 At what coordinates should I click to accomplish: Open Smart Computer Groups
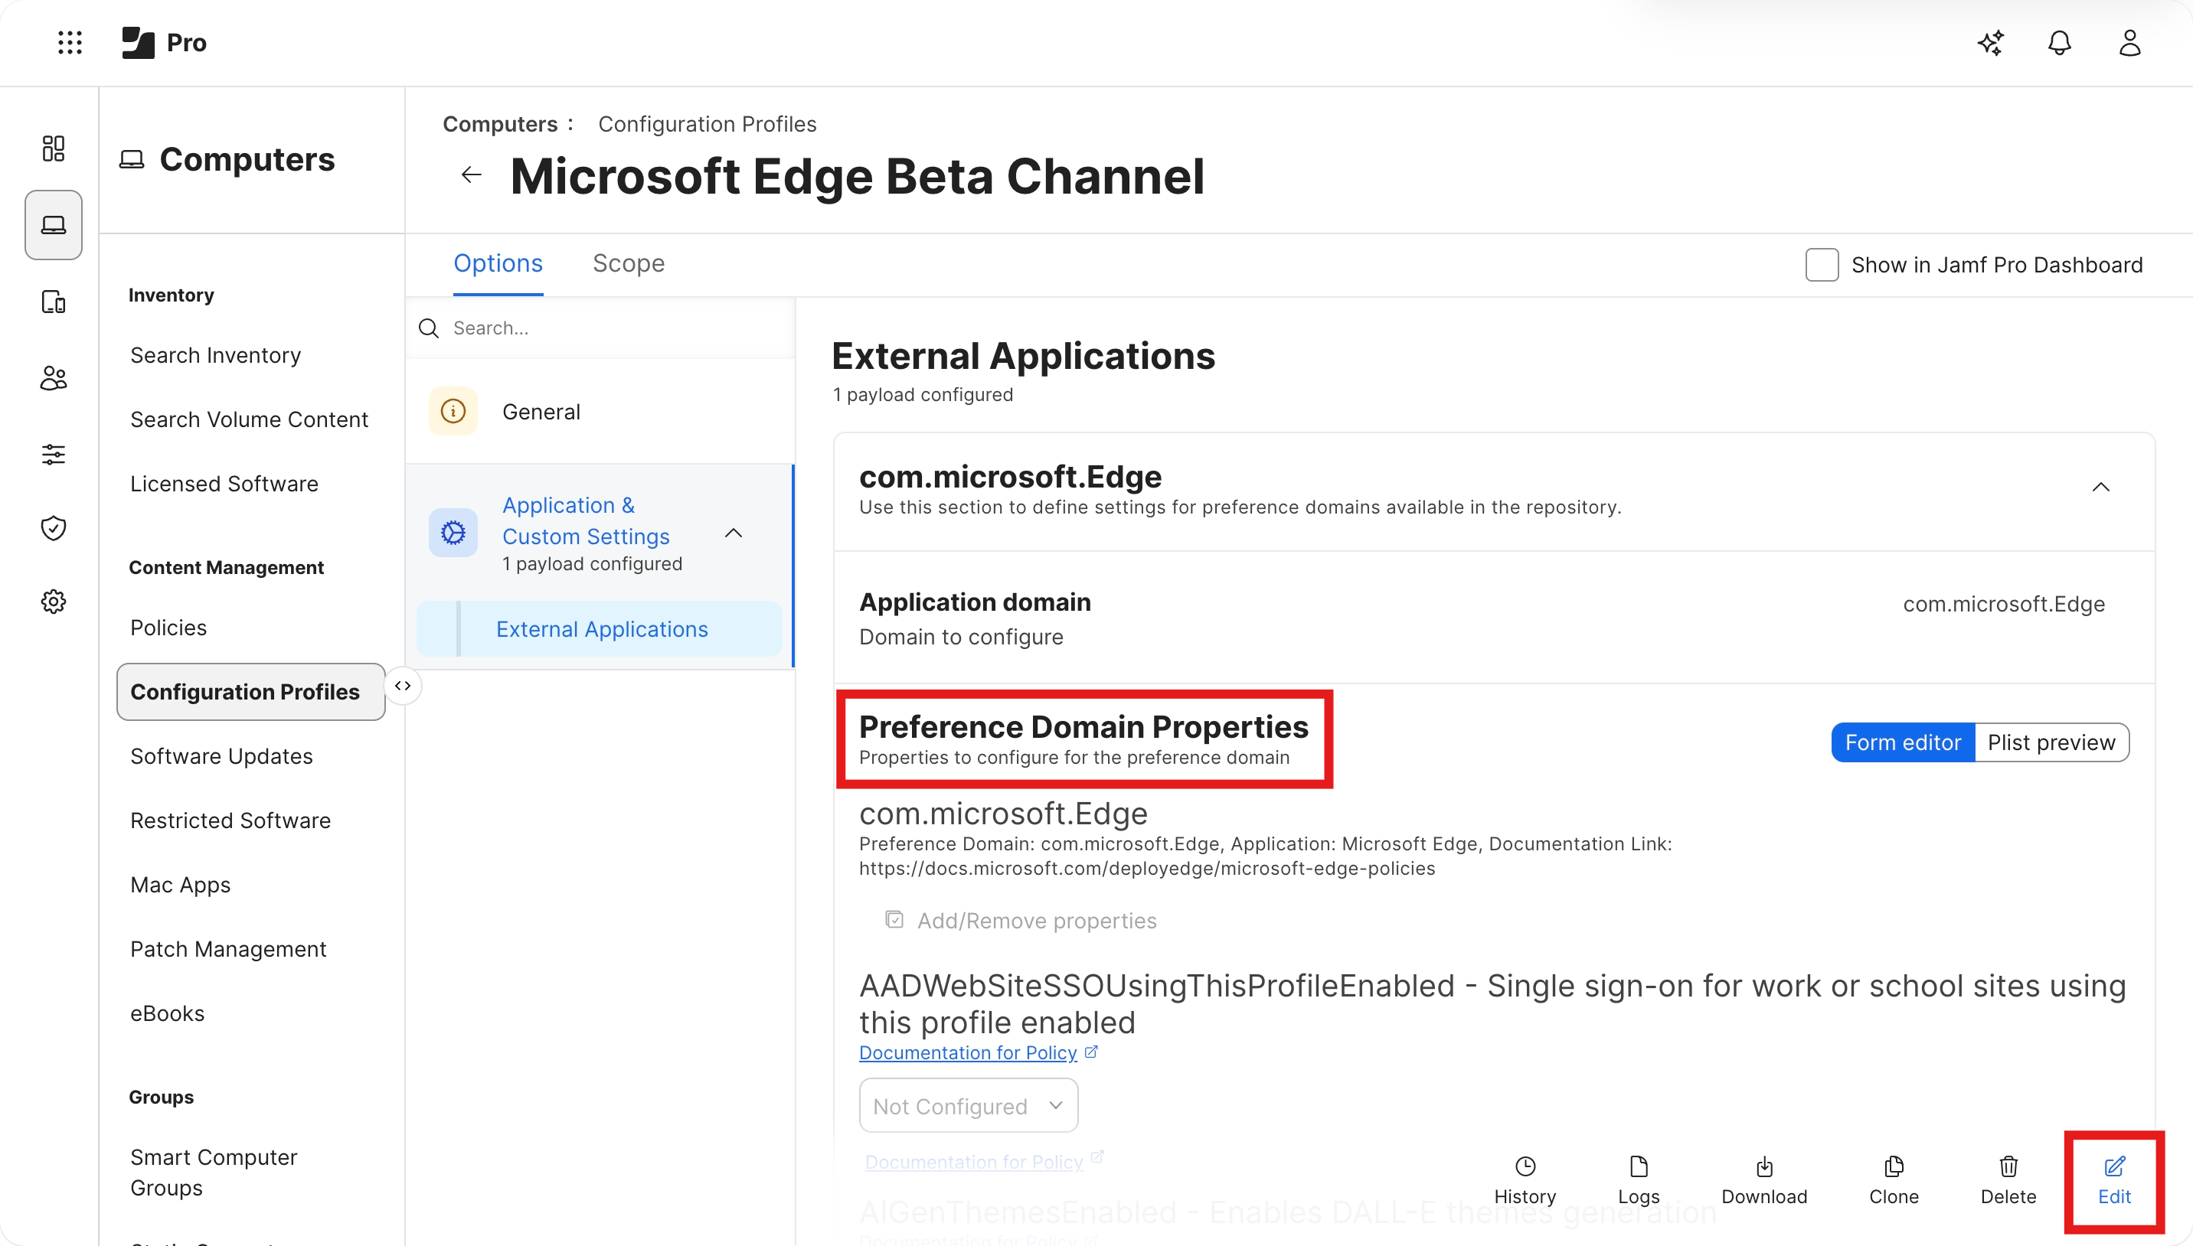tap(214, 1173)
